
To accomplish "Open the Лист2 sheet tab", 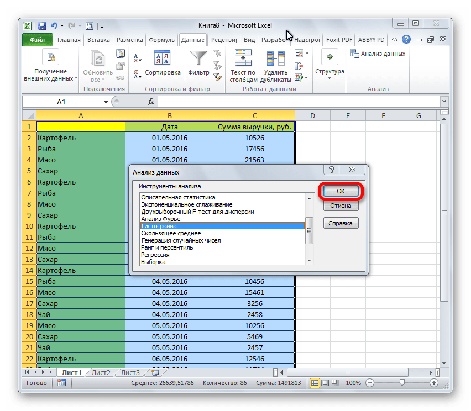I will point(101,373).
